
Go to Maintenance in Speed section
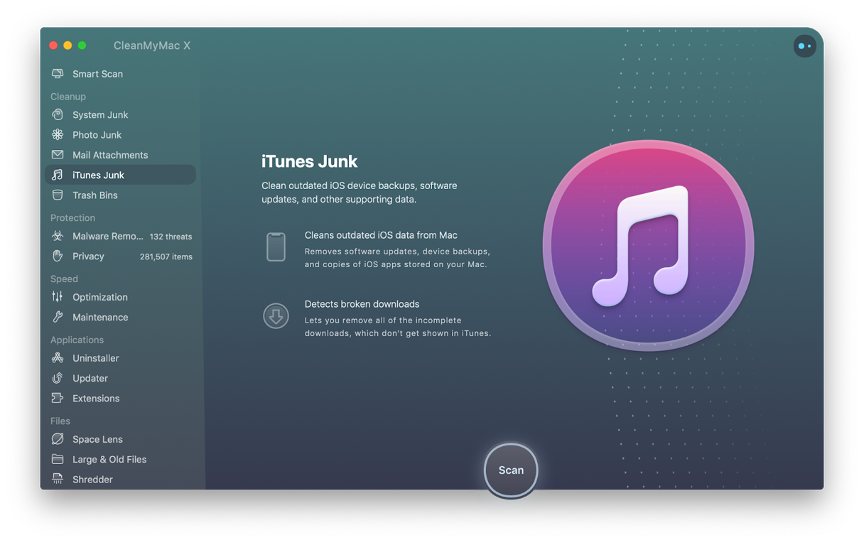[x=120, y=317]
